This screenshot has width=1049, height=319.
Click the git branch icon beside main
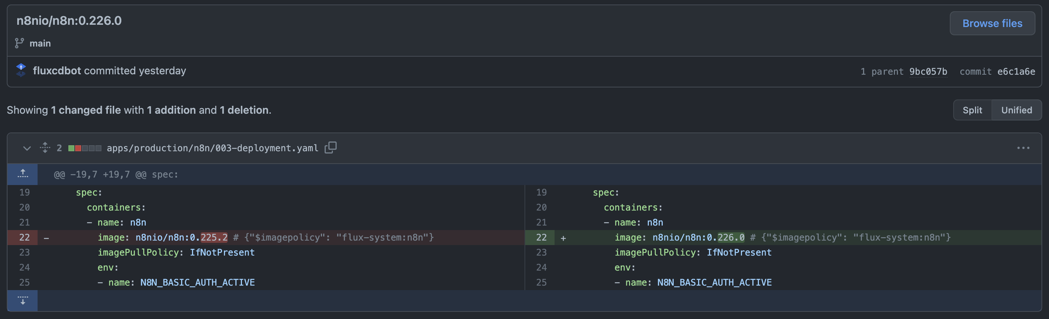click(x=19, y=43)
